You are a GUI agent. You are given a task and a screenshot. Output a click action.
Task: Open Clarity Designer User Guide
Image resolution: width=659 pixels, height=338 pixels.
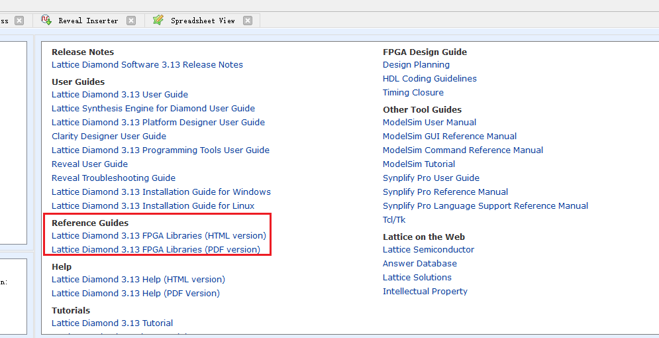(x=109, y=137)
